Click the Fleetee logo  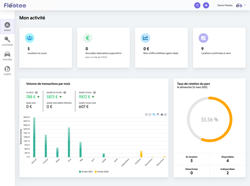tap(15, 5)
